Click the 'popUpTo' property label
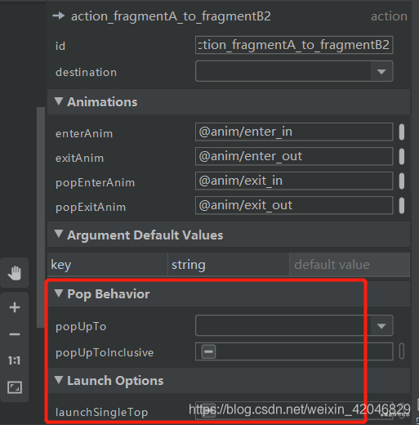This screenshot has height=425, width=419. click(81, 327)
